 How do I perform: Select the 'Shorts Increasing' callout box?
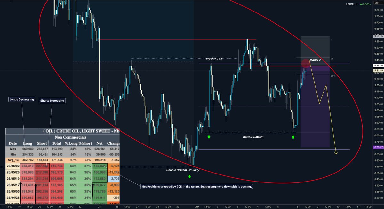pyautogui.click(x=52, y=101)
